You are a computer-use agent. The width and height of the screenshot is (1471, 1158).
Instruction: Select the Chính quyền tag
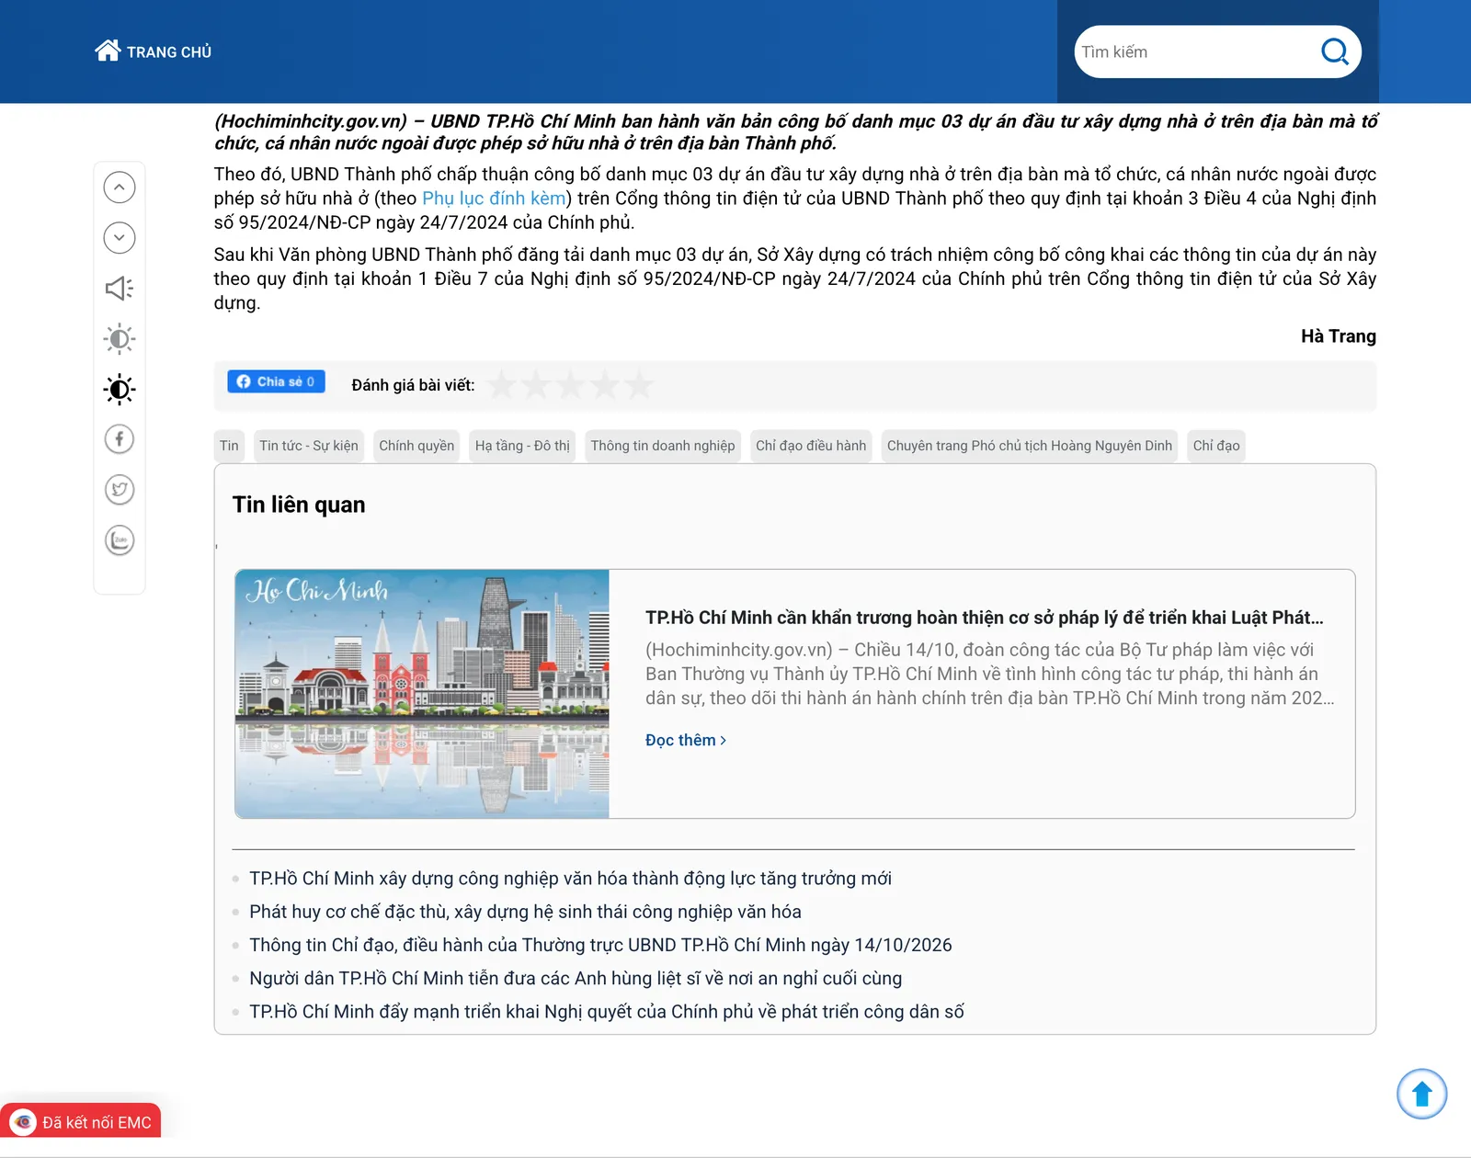point(416,446)
